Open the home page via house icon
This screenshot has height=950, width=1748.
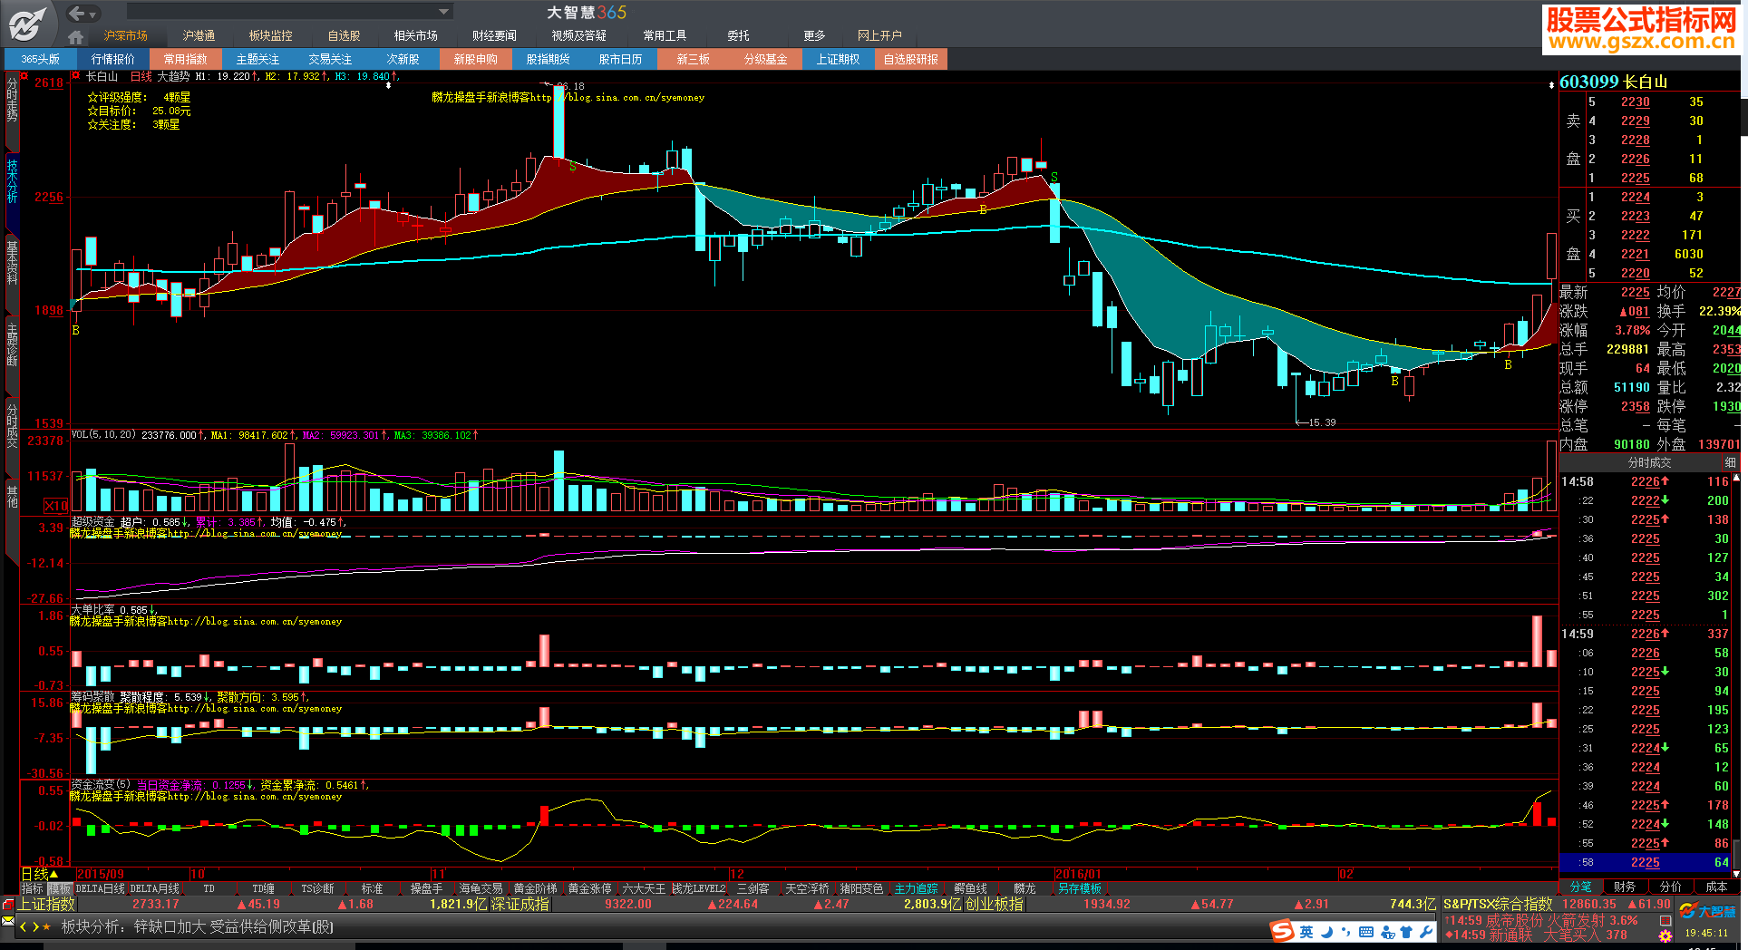[x=76, y=36]
